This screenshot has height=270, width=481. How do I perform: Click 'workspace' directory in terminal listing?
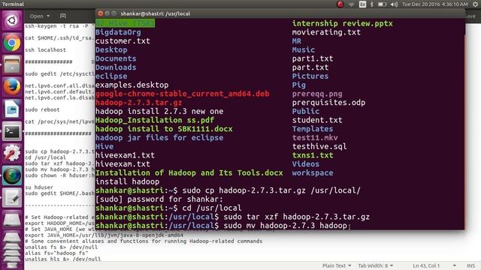click(x=313, y=173)
